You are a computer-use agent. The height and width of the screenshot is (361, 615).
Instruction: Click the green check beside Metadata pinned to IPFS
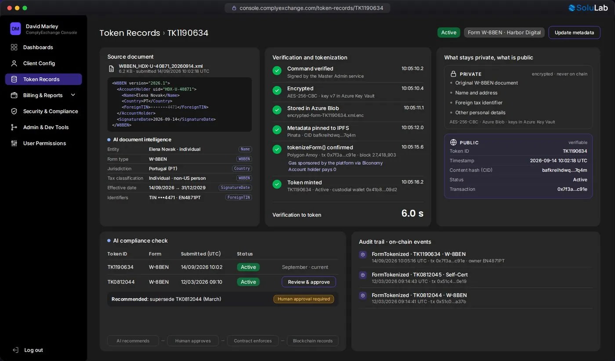pos(277,130)
